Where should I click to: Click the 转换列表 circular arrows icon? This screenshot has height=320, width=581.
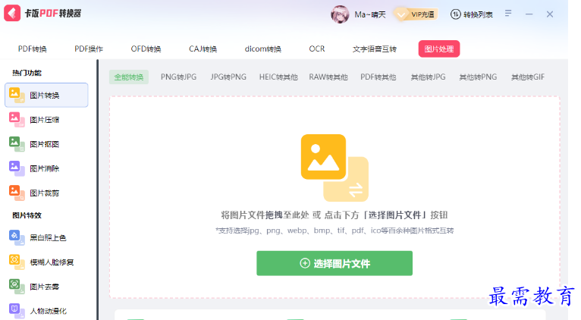click(455, 14)
